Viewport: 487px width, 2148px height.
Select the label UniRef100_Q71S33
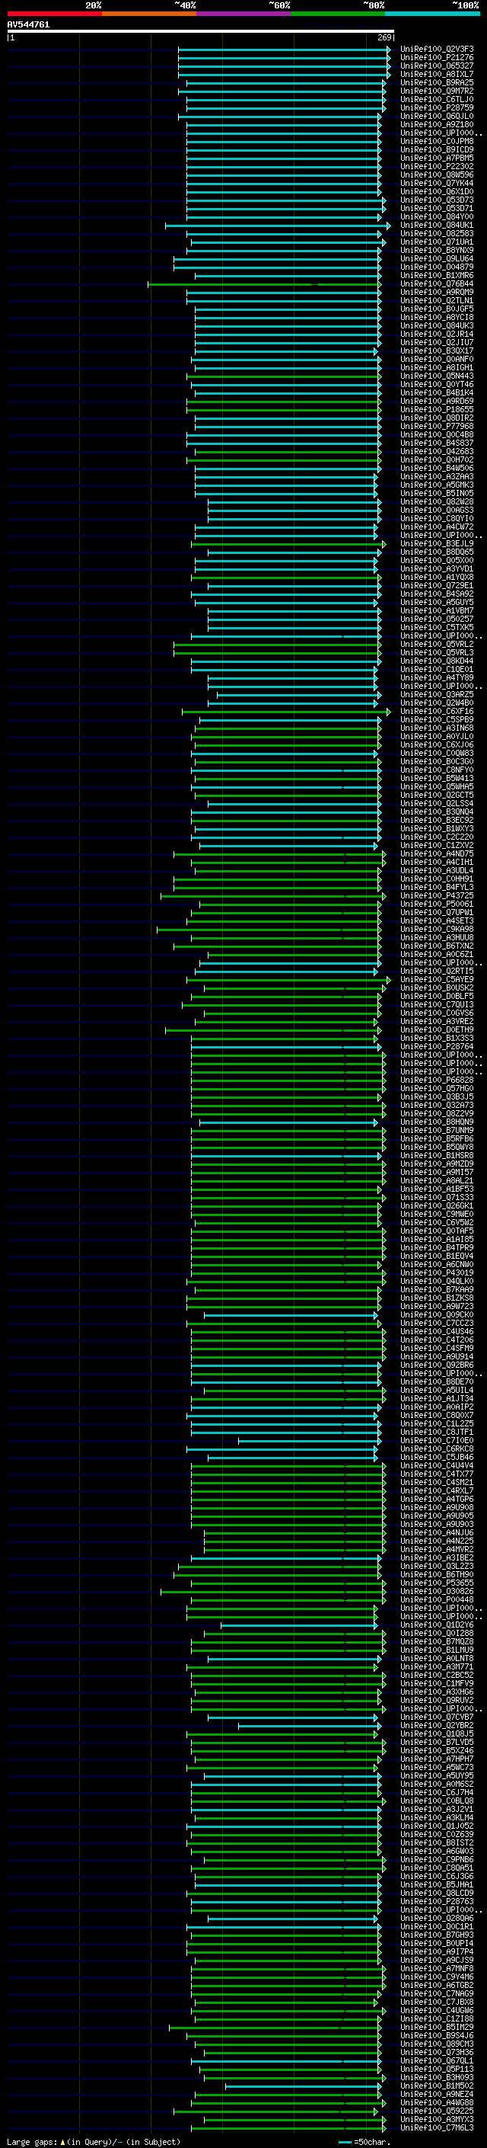tap(437, 1197)
